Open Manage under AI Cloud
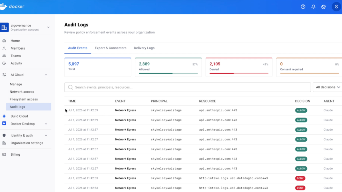342x192 pixels. 16,84
